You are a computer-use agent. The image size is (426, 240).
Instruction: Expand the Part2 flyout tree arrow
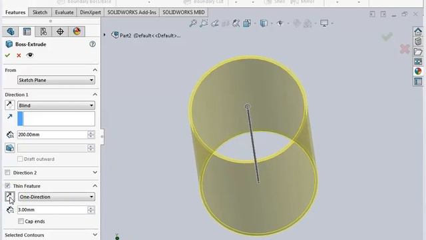tap(105, 35)
